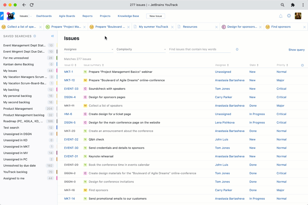Open the Agile Boards menu
The image size is (308, 205).
click(x=67, y=16)
